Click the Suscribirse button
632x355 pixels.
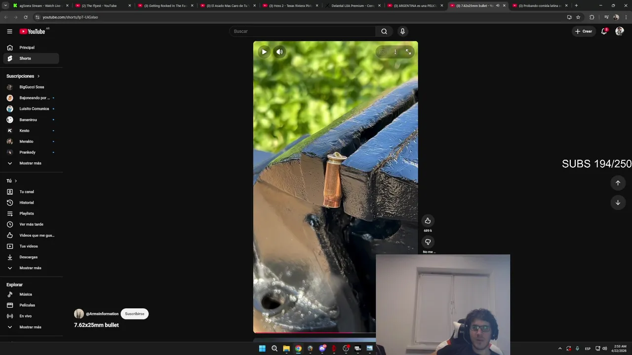click(x=134, y=314)
